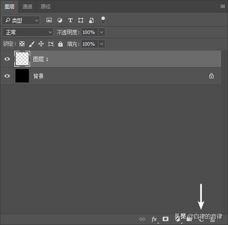Switch to the 通道 tab
The width and height of the screenshot is (228, 225).
[27, 7]
